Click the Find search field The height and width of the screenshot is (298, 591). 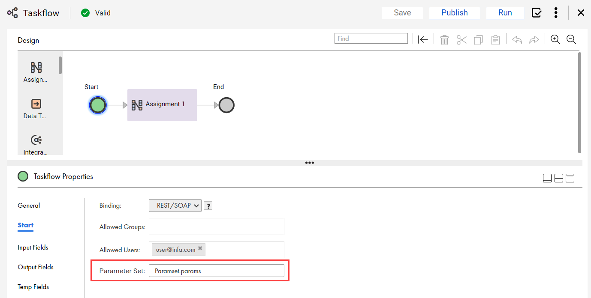point(371,39)
